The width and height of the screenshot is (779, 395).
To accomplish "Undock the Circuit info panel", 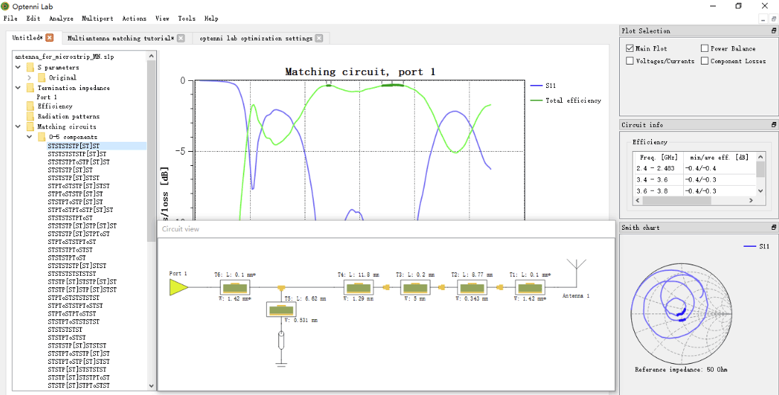I will pyautogui.click(x=773, y=125).
